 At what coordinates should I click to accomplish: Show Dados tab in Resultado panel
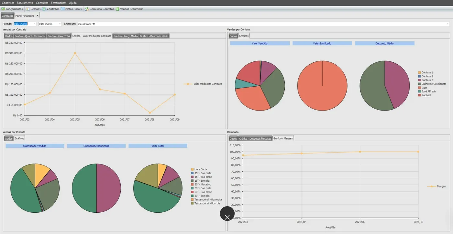[233, 138]
